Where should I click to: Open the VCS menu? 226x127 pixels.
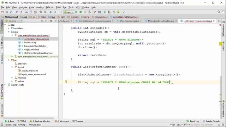pyautogui.click(x=78, y=7)
